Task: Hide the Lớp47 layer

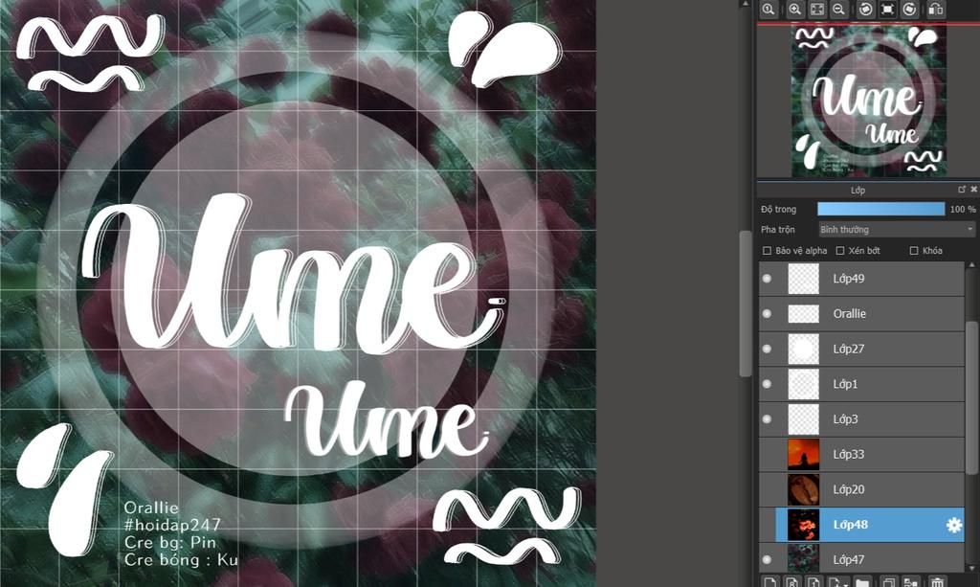Action: (767, 559)
